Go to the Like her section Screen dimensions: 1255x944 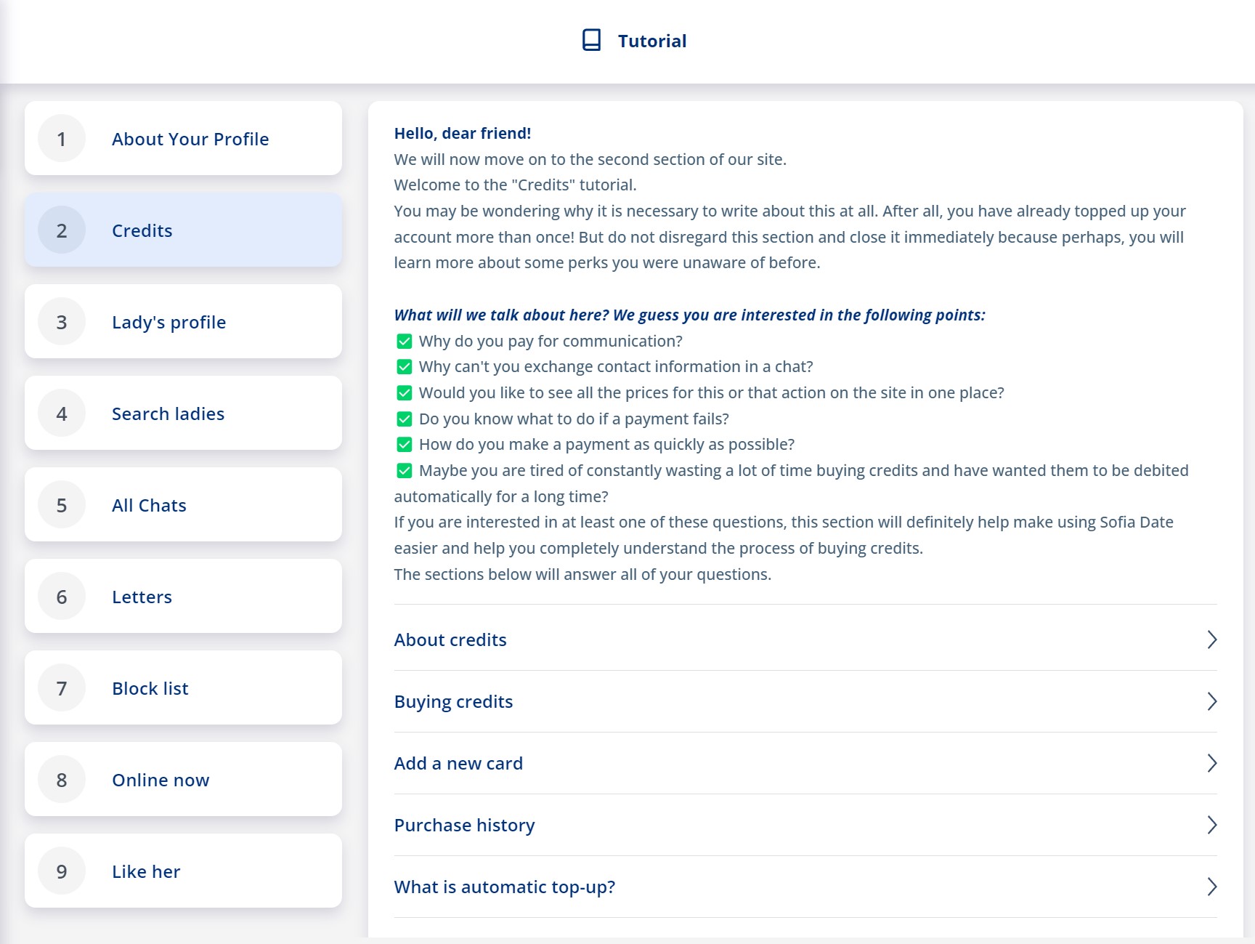pos(183,871)
